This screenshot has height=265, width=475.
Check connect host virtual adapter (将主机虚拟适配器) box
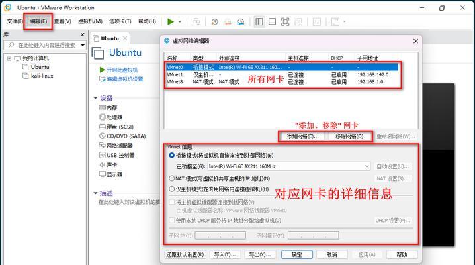point(172,202)
